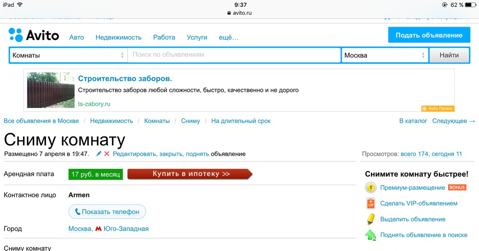Screen dimensions: 479x251
Task: Tap the Avito Promo ad badge
Action: 438,108
